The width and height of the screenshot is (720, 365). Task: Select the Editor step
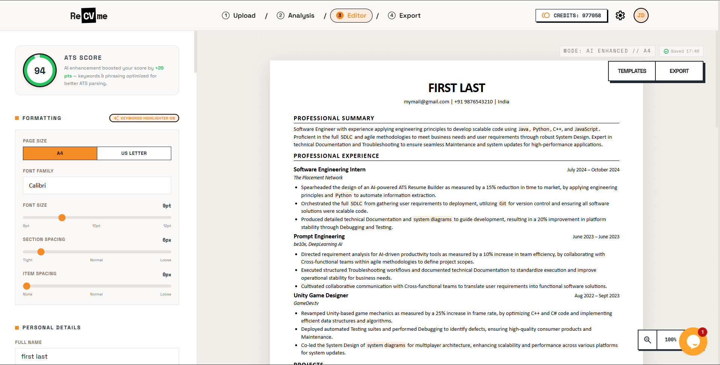point(351,15)
